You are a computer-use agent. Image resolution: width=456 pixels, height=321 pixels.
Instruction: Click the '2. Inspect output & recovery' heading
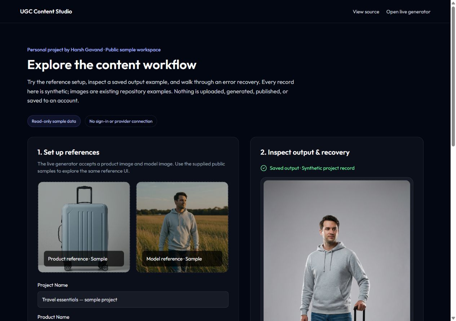pos(305,152)
